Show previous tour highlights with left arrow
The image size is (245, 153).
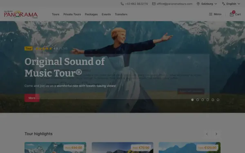(207, 134)
